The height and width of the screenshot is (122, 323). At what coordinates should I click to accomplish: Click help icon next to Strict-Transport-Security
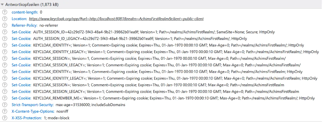click(4, 105)
